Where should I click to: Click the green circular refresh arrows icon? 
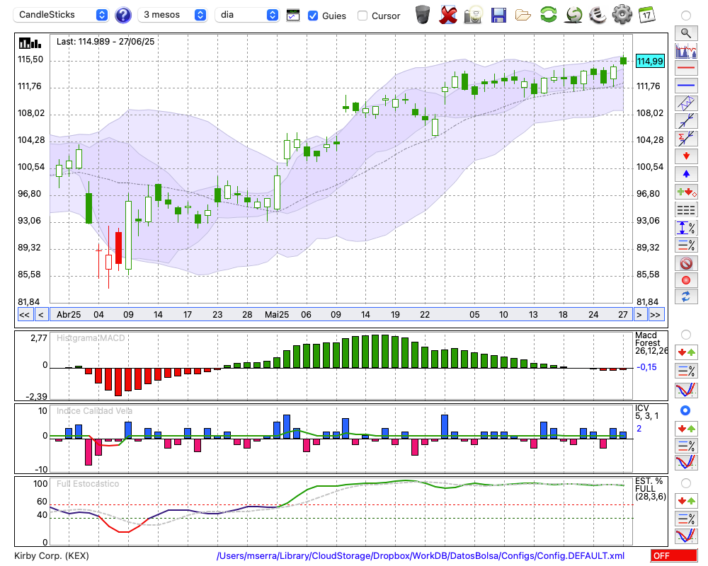coord(548,14)
